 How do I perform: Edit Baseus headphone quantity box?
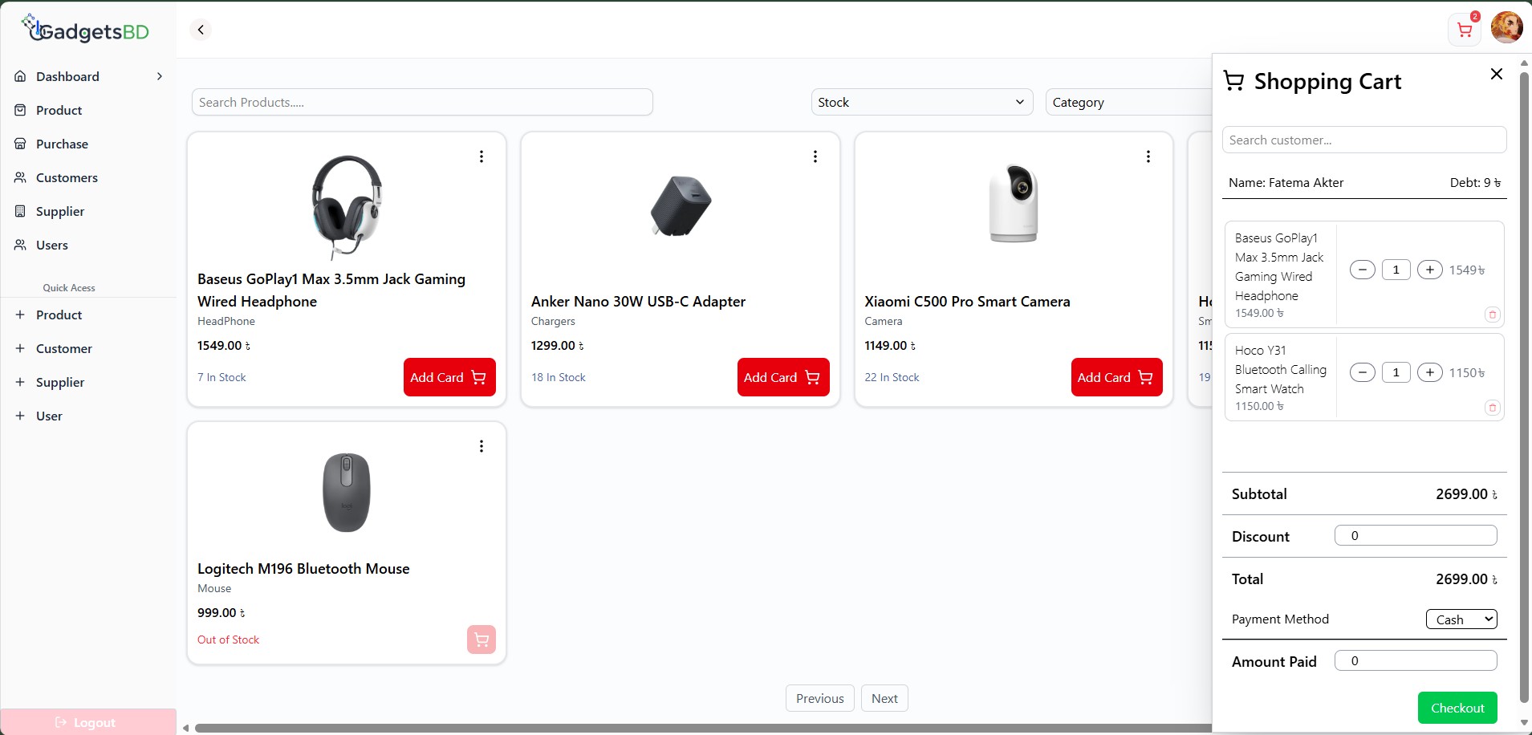click(1396, 270)
